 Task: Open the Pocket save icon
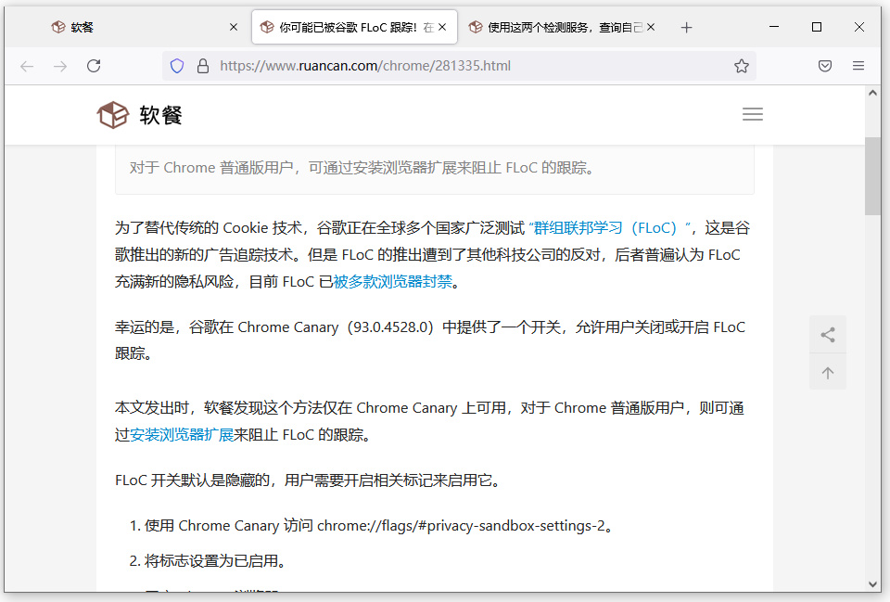click(x=825, y=66)
